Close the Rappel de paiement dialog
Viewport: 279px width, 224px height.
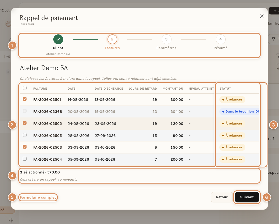tap(261, 16)
